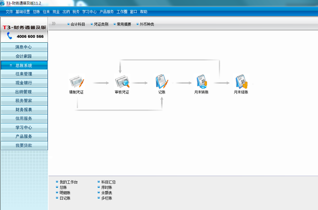Open 日记账 report link

coord(63,198)
